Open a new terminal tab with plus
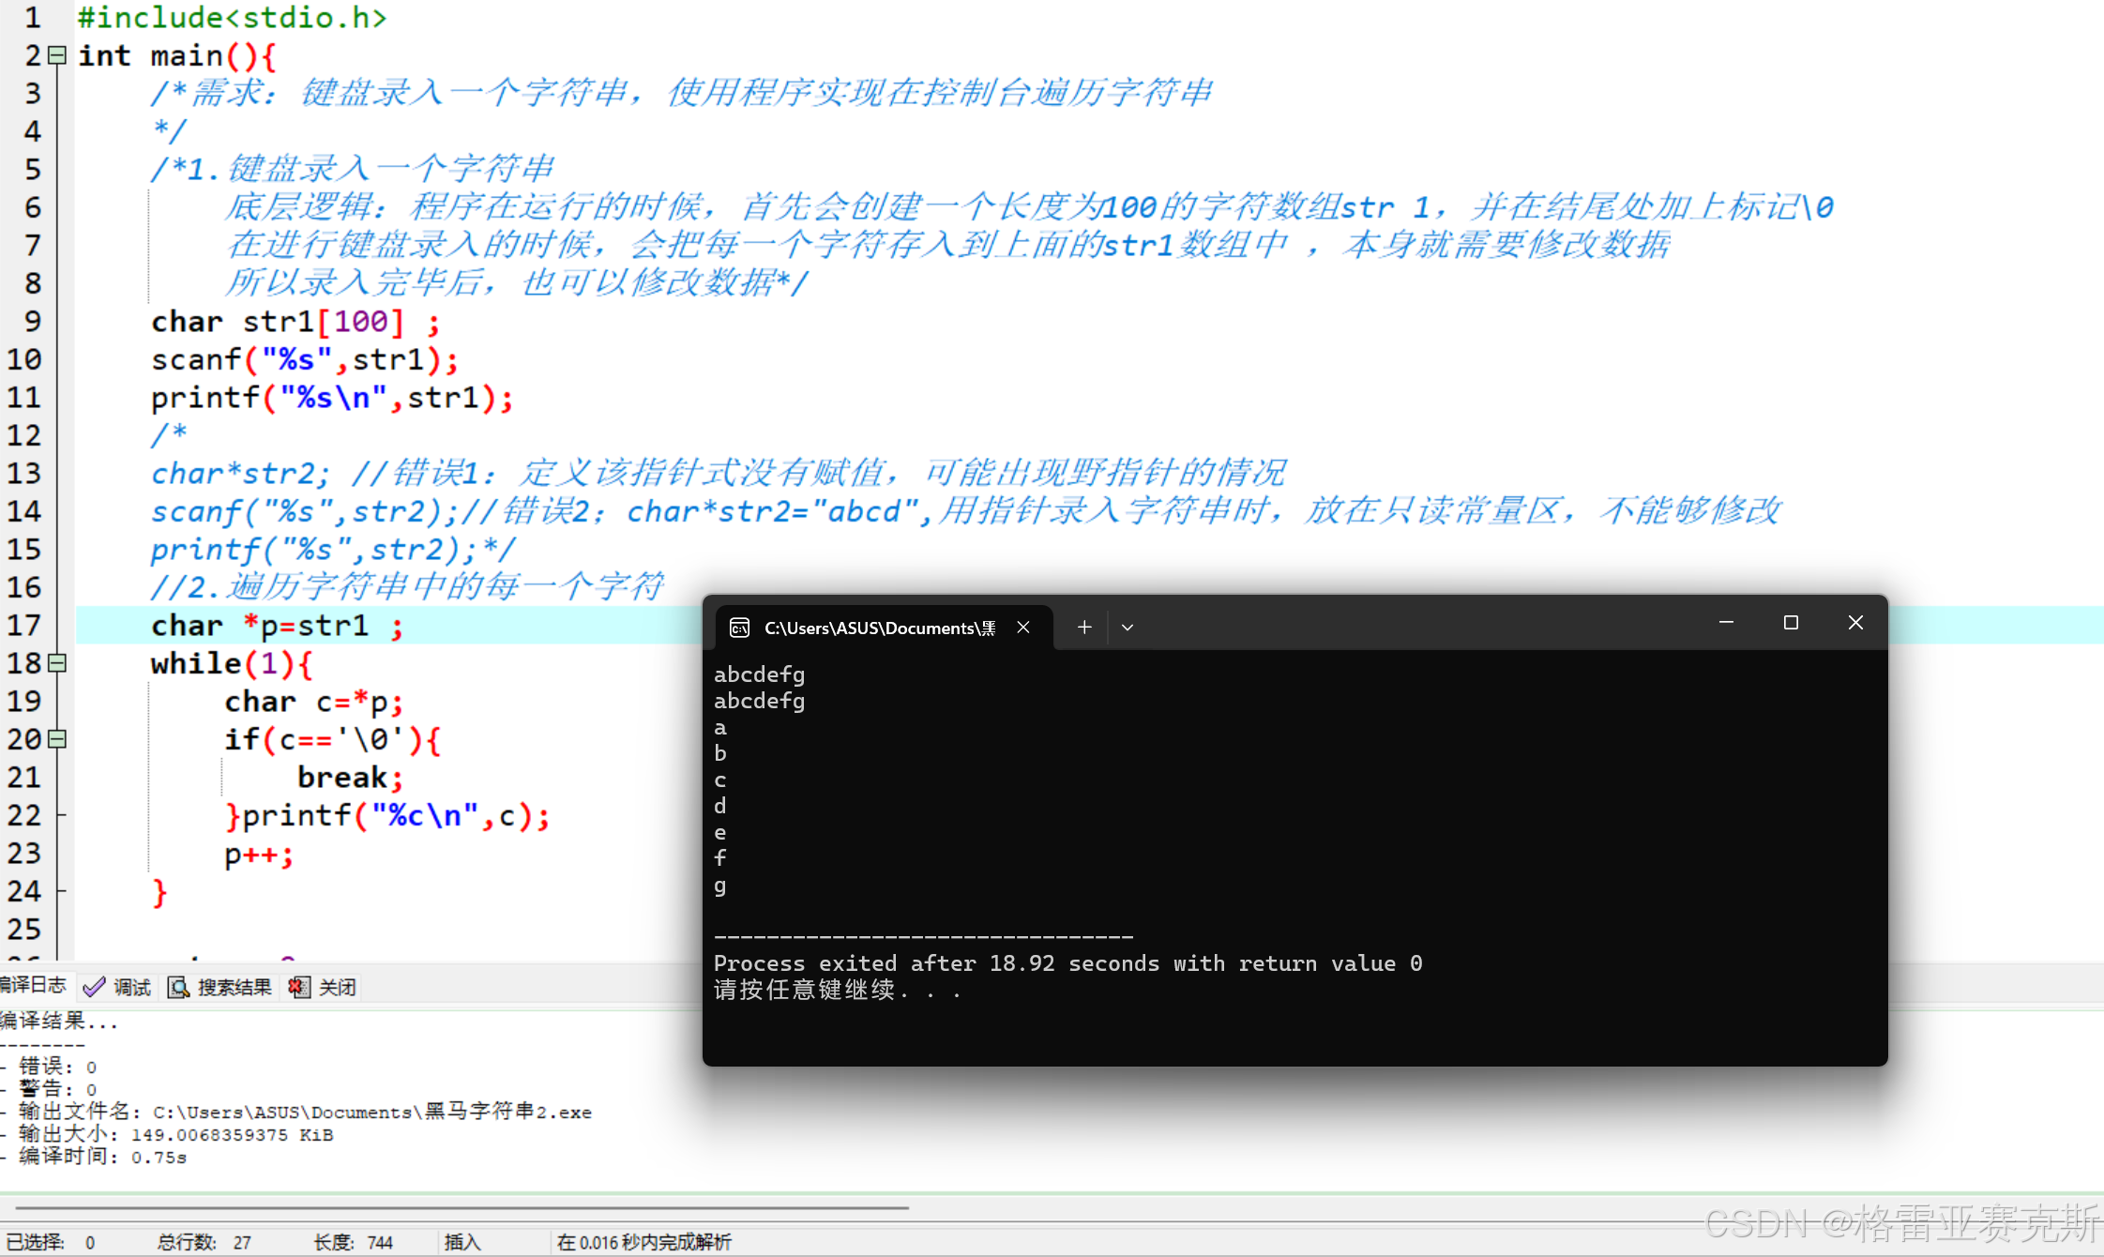This screenshot has width=2104, height=1257. (1084, 628)
